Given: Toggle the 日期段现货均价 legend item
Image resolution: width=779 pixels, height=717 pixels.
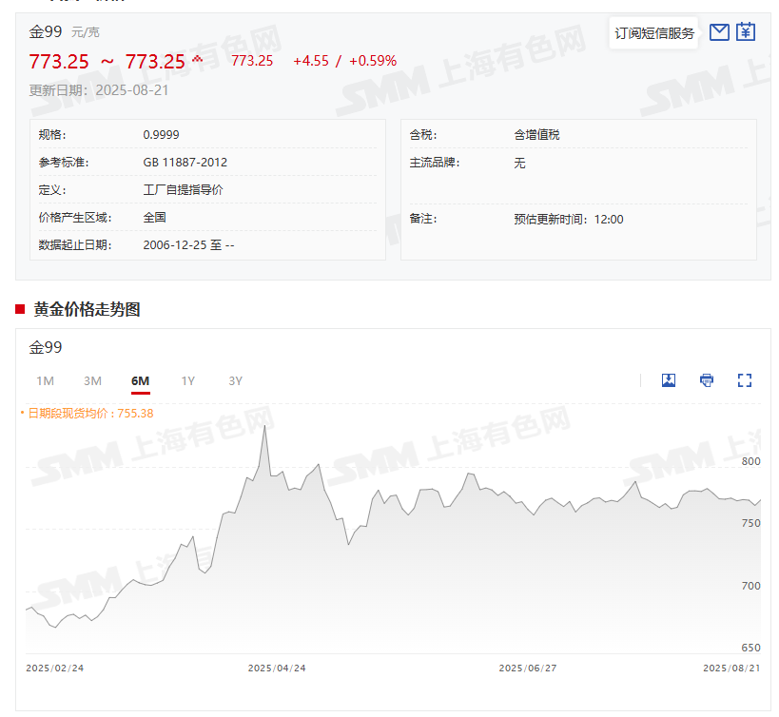Looking at the screenshot, I should 87,414.
